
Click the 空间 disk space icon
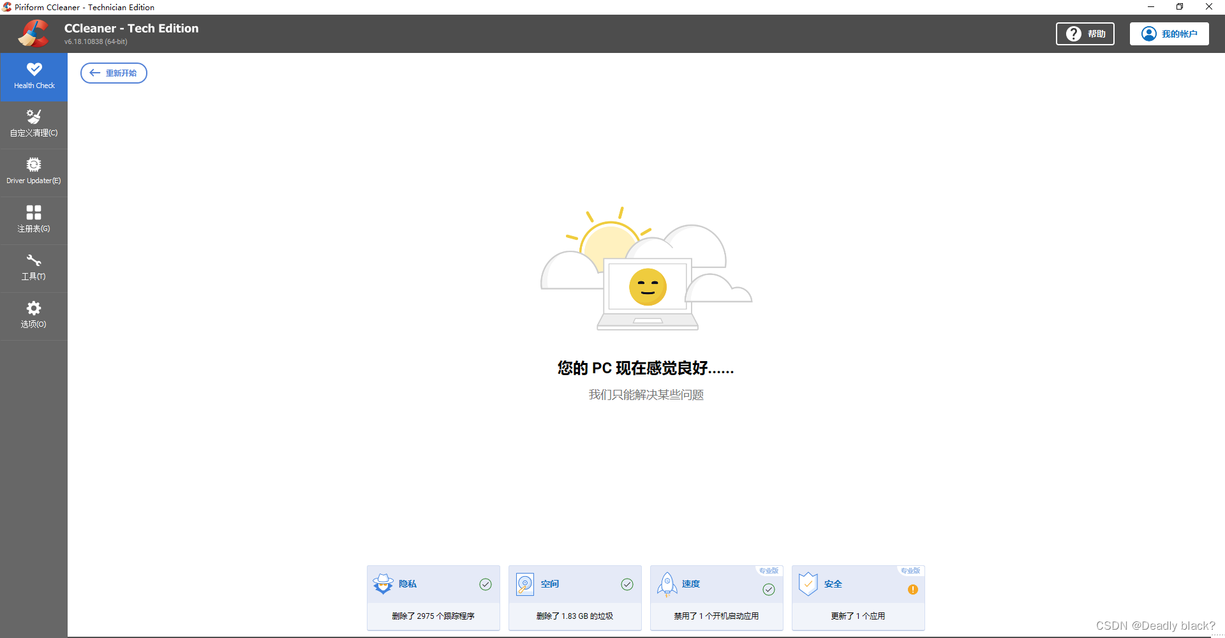(x=525, y=584)
